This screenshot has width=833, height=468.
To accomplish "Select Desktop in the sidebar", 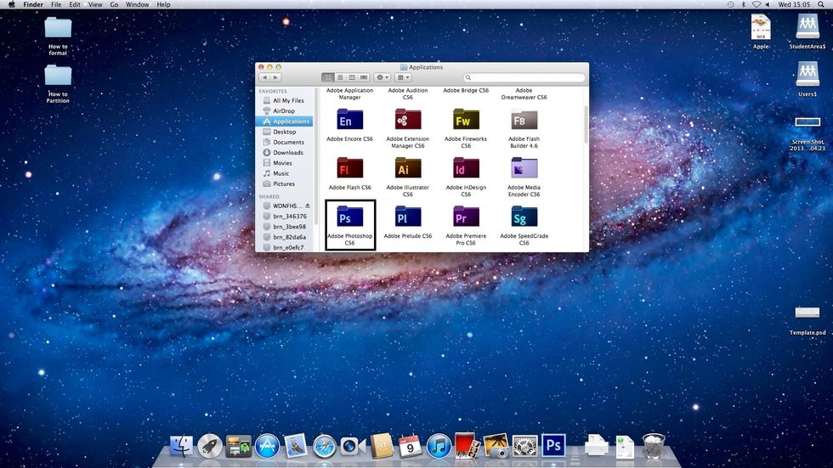I will (284, 132).
